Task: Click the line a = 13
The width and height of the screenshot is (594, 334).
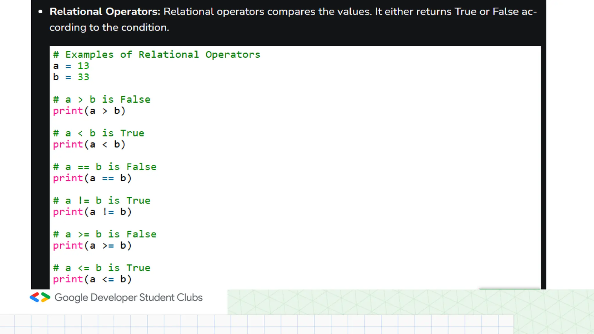Action: click(71, 66)
